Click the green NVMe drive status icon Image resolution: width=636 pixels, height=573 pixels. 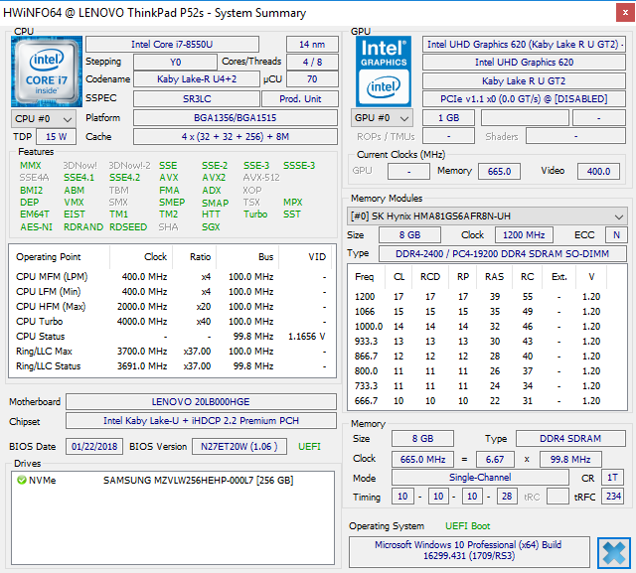pyautogui.click(x=22, y=481)
